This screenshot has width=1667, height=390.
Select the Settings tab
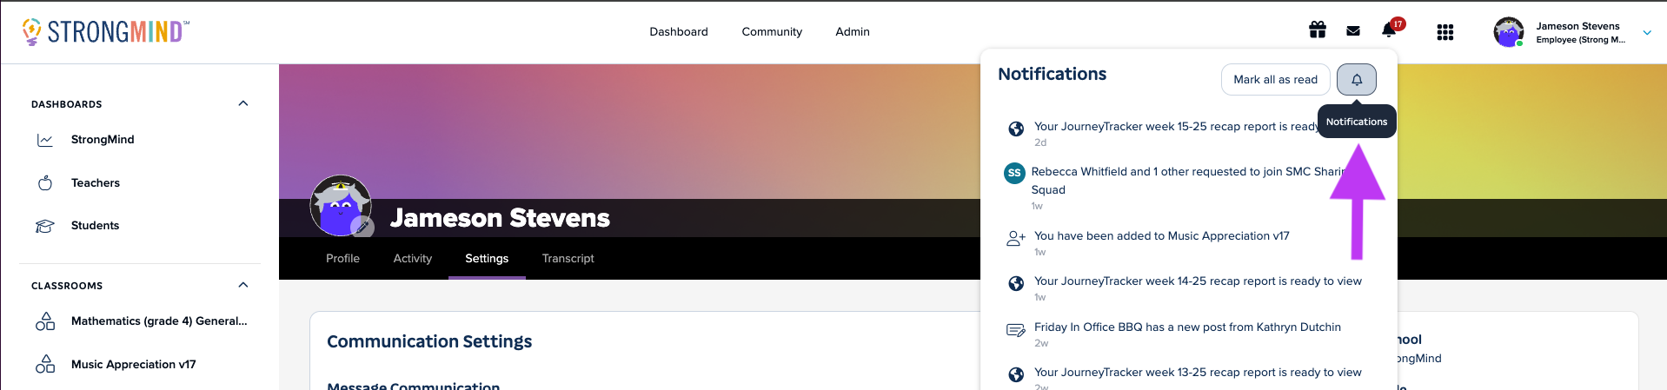click(x=487, y=259)
